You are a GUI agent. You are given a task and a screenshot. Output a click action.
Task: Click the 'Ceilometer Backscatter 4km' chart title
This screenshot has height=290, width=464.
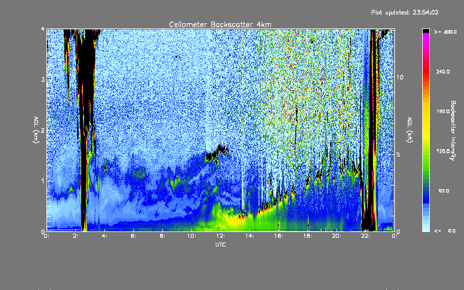pos(220,24)
